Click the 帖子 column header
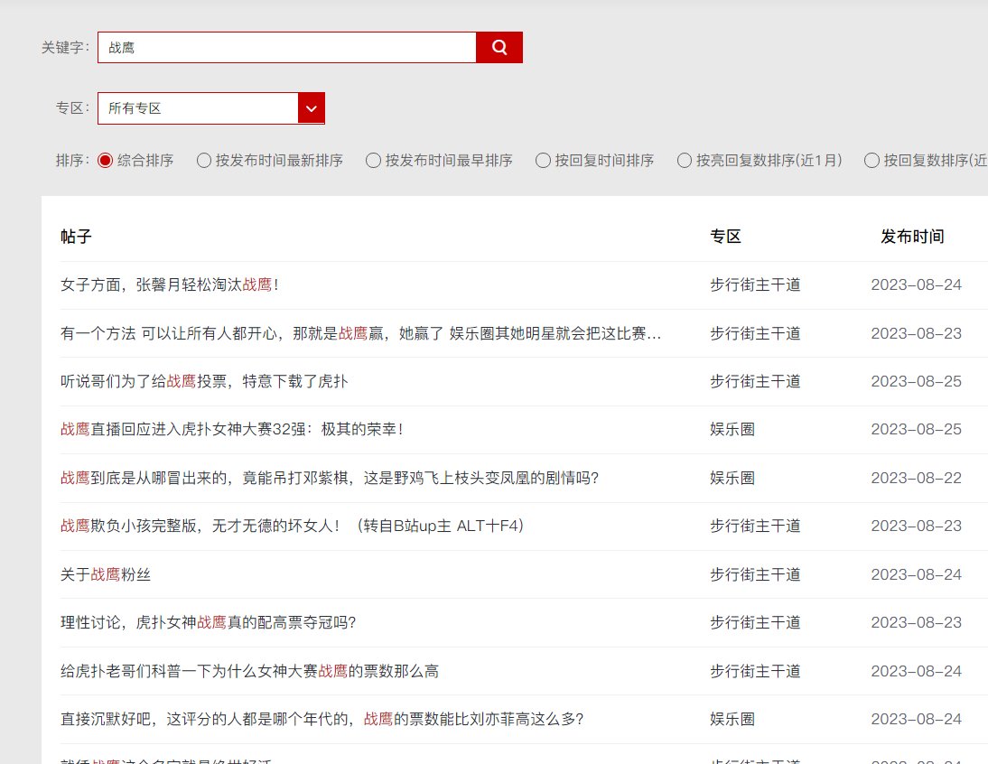 (76, 237)
